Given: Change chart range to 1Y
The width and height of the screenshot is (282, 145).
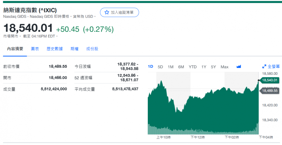Looking at the screenshot, I should click(x=204, y=67).
